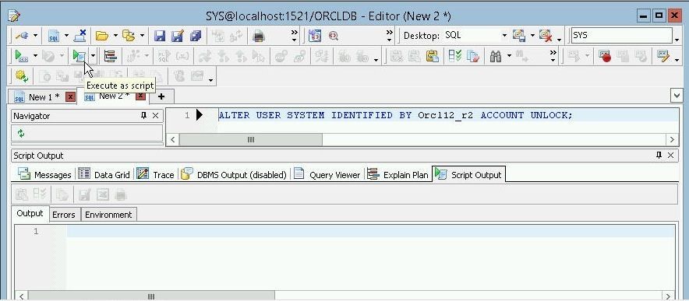This screenshot has height=301, width=689.
Task: Open DBMS Output (disabled) tab
Action: point(234,174)
